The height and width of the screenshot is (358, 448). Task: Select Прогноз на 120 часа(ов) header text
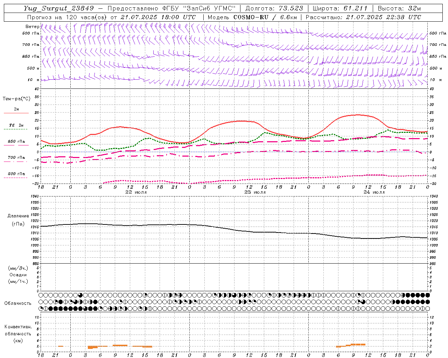[68, 17]
